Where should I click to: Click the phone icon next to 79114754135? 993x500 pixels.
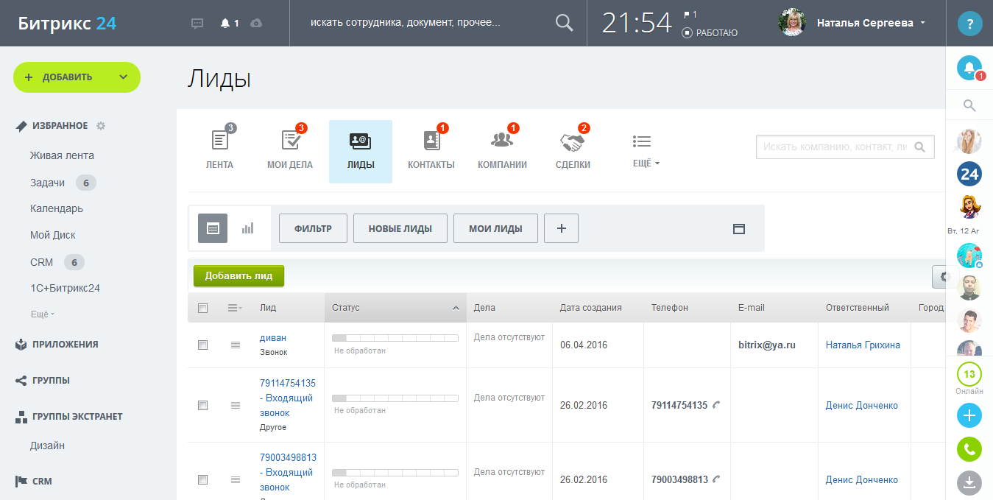[716, 405]
